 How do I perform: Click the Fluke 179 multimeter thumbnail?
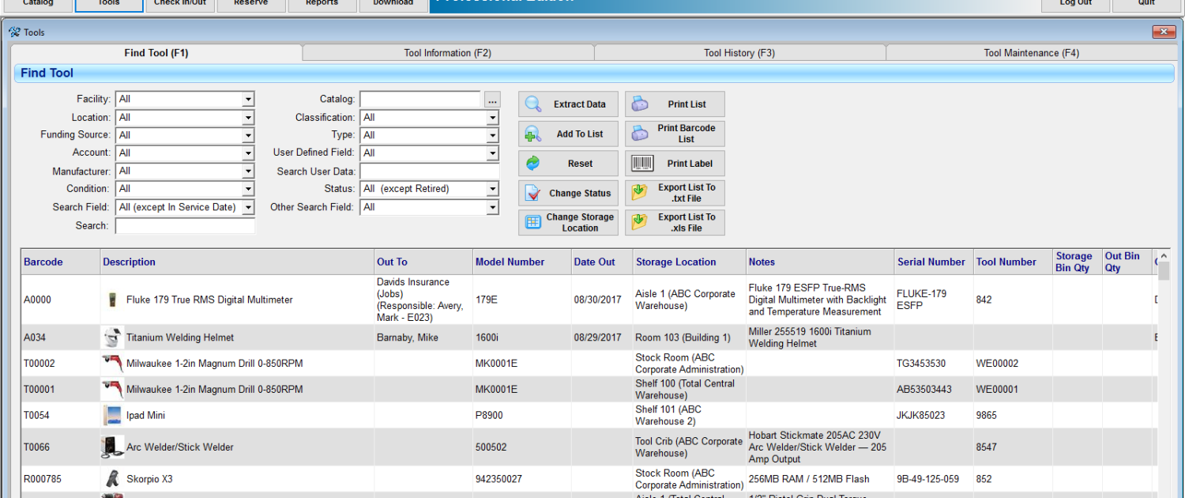tap(112, 300)
